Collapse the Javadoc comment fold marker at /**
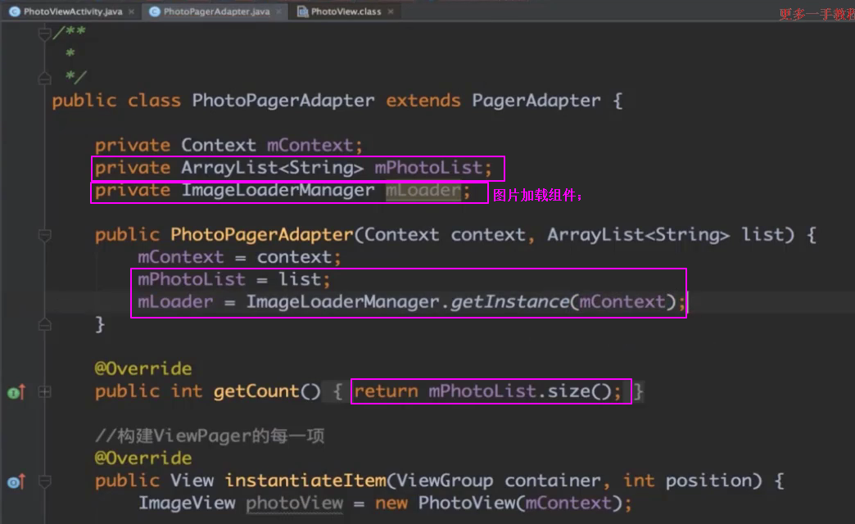855x524 pixels. point(45,34)
